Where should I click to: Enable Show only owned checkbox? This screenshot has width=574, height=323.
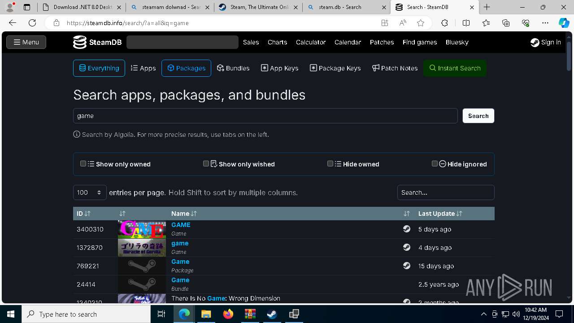[x=83, y=164]
